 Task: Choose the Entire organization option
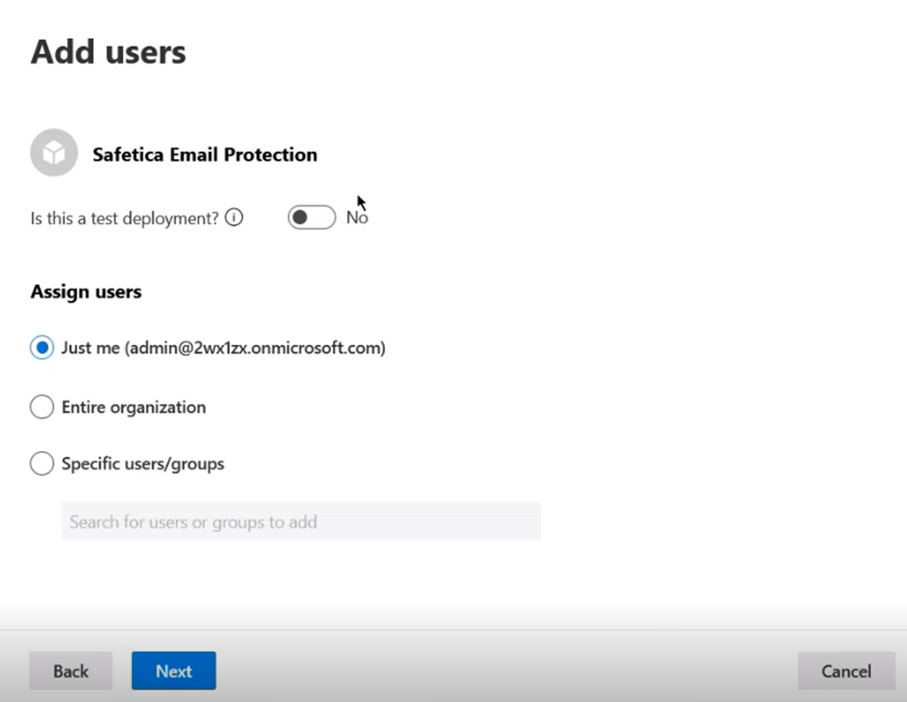click(x=41, y=407)
